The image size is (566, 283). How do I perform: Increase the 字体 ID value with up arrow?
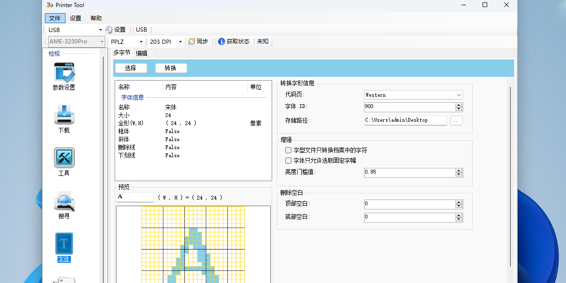tap(459, 105)
